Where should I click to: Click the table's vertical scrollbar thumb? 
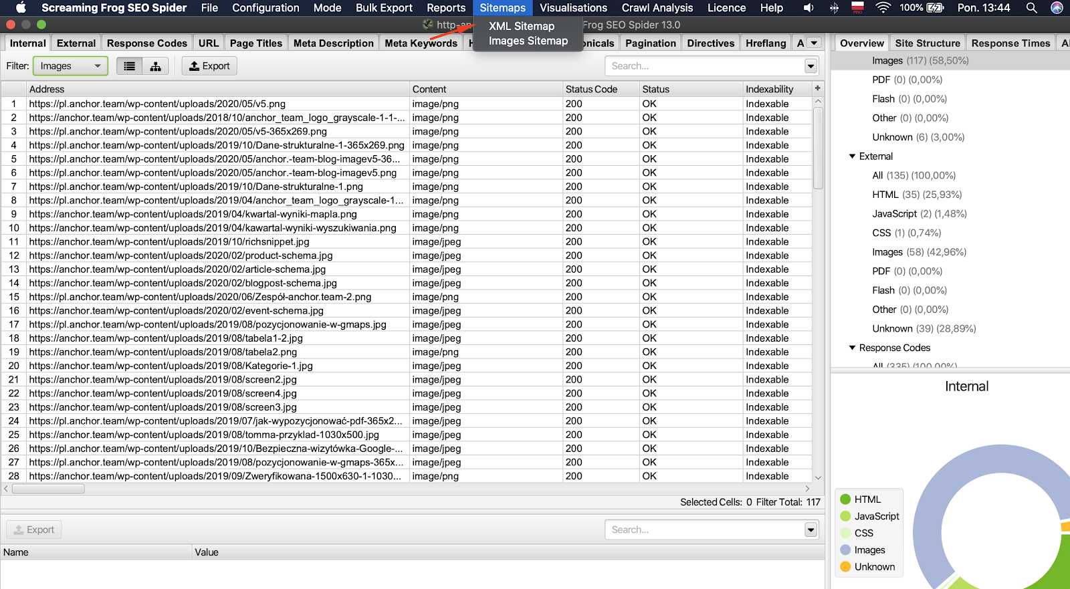[x=818, y=148]
